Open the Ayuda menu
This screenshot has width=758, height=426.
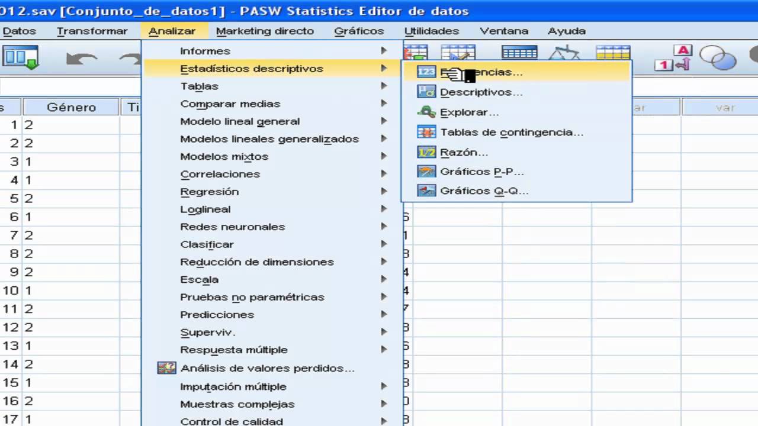click(x=567, y=31)
